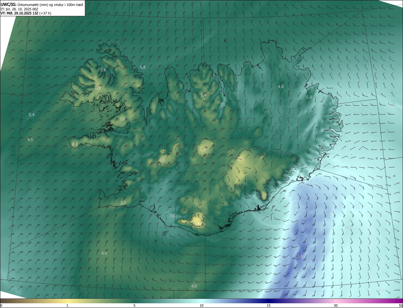Click the colour scale tick label 0
403x308 pixels.
pyautogui.click(x=1, y=305)
